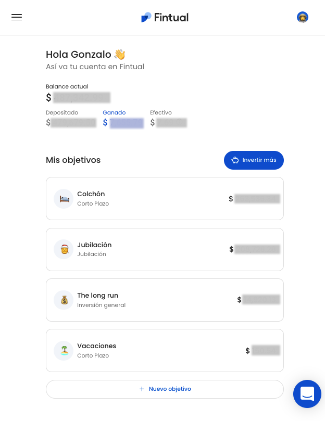This screenshot has height=421, width=325.
Task: Open the Jubilación goal card
Action: click(165, 249)
